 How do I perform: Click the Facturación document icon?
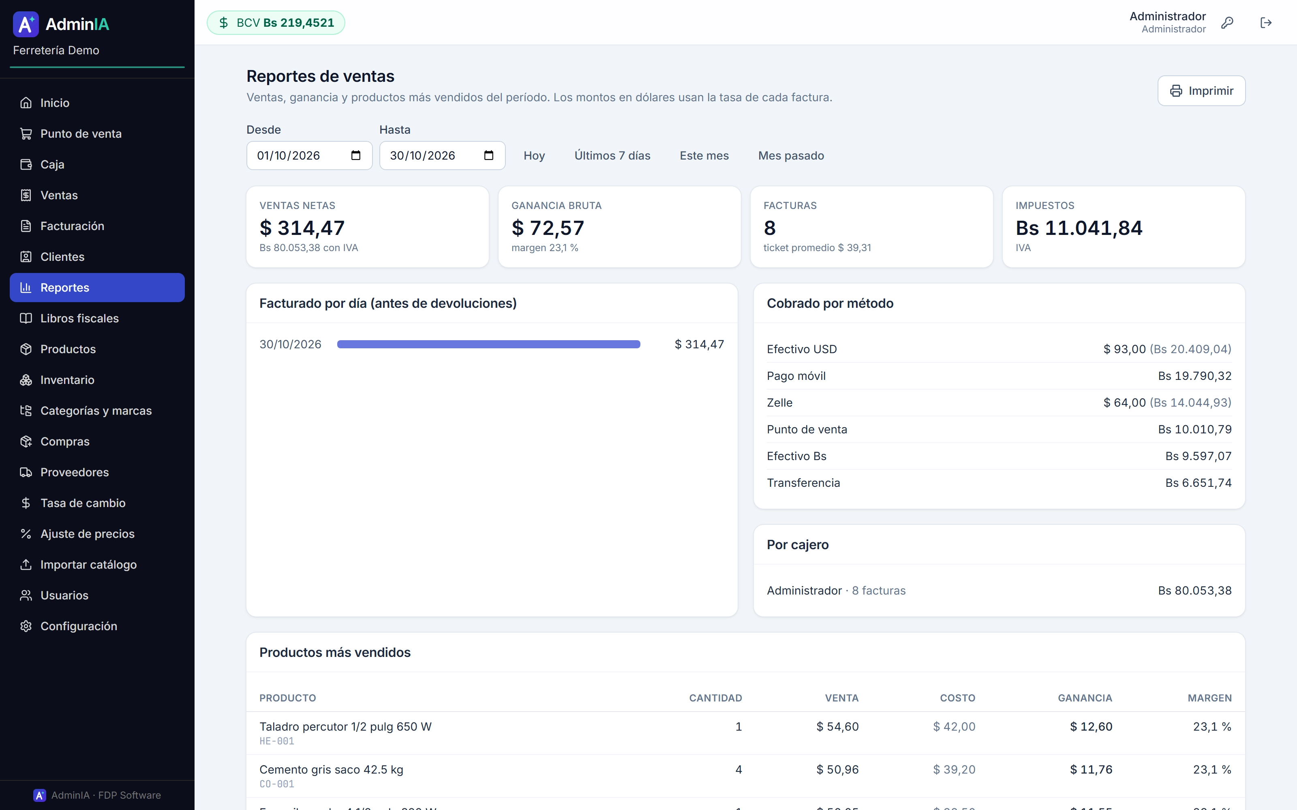[26, 226]
